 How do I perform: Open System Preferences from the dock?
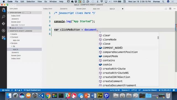(x=35, y=96)
